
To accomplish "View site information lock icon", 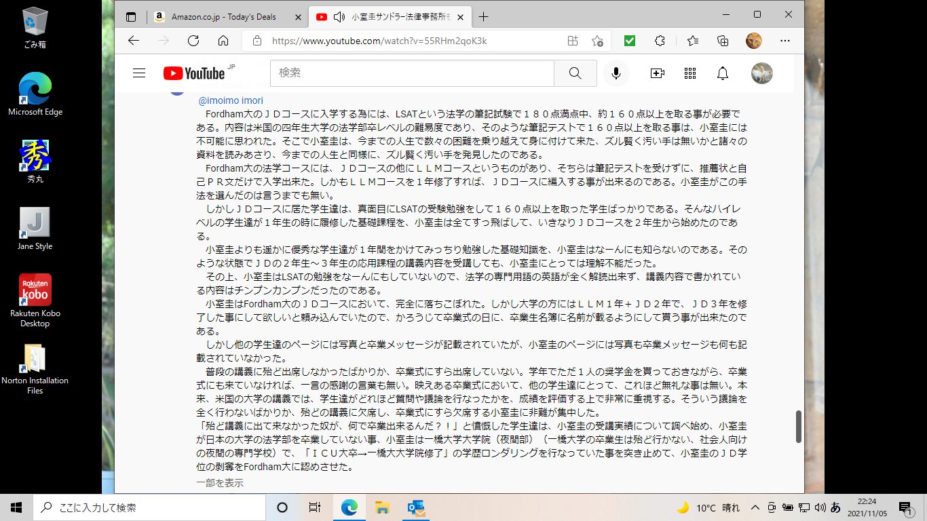I will coord(257,41).
